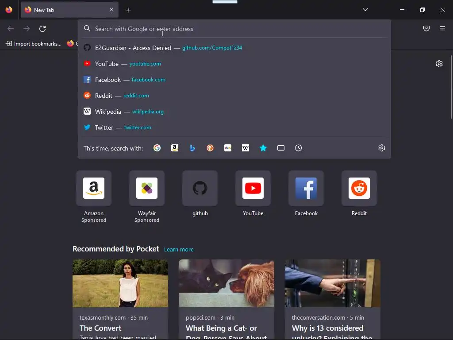Search history using the clock icon
Viewport: 453px width, 340px height.
pos(299,148)
